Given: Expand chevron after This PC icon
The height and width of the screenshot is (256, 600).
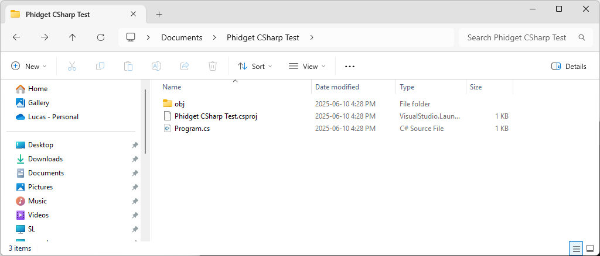Looking at the screenshot, I should tap(149, 37).
